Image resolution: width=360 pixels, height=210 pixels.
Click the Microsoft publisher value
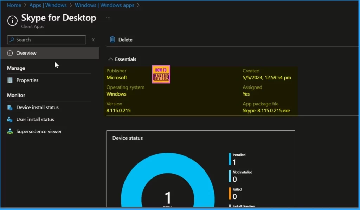[x=117, y=77]
